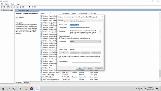Click the Export List toolbar icon
The height and width of the screenshot is (91, 161).
[x=17, y=7]
